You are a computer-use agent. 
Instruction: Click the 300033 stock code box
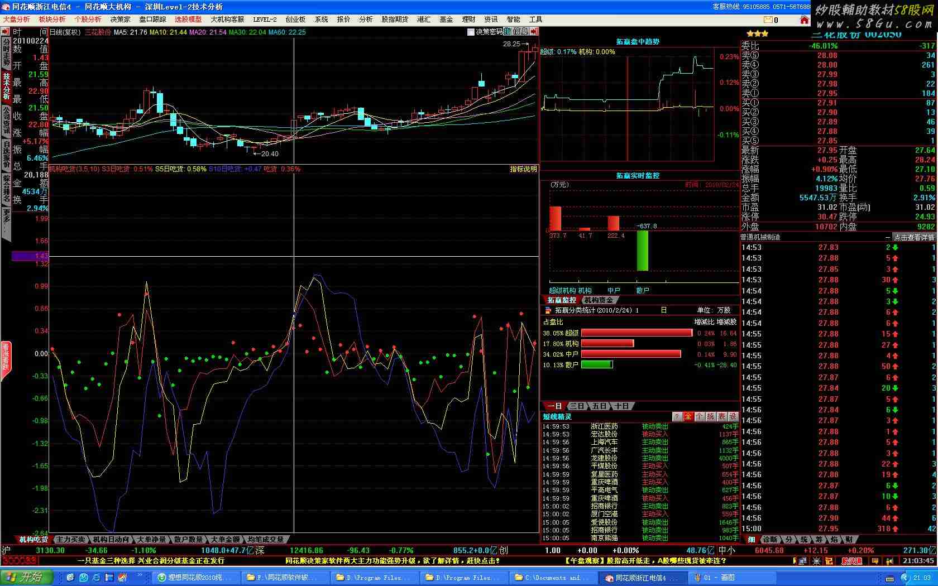[19, 560]
